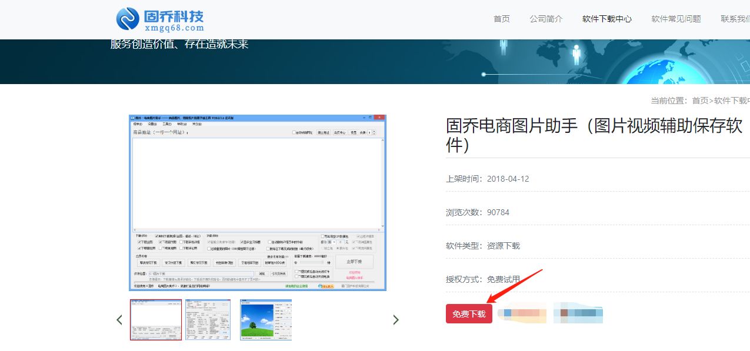Go to the 首页 navigation item

tap(501, 19)
